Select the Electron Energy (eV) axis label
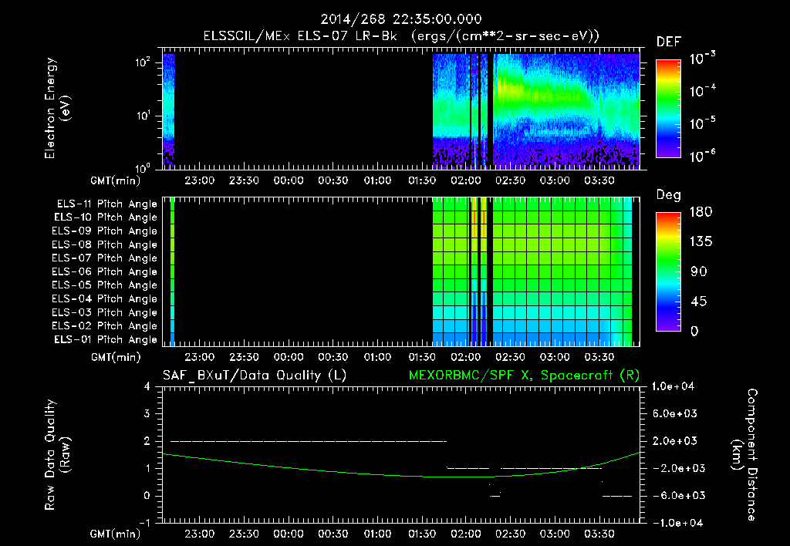790x546 pixels. [57, 108]
